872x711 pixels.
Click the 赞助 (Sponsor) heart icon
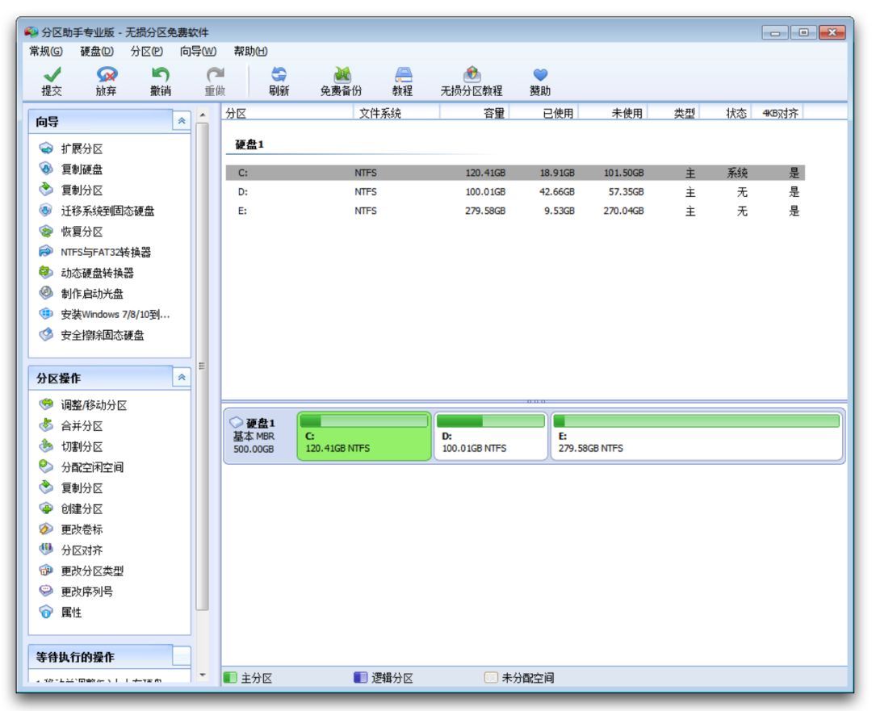pyautogui.click(x=540, y=75)
